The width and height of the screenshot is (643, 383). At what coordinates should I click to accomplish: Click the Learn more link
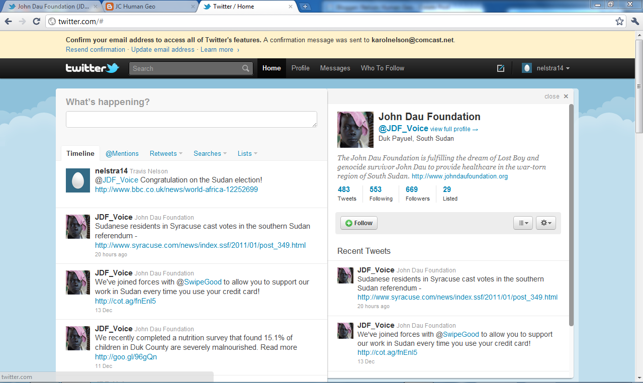click(x=220, y=50)
